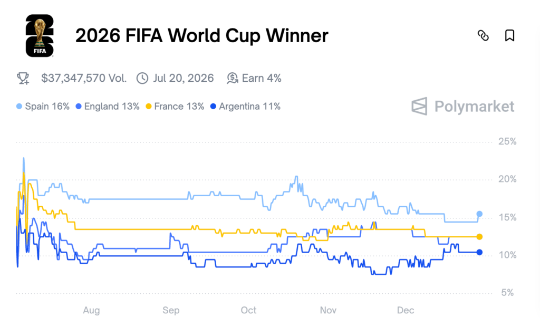Click Spain's endpoint marker on the chart

pos(479,214)
